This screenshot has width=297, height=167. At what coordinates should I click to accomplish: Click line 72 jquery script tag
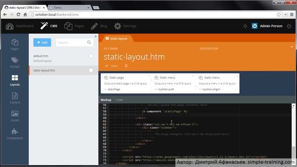195,157
